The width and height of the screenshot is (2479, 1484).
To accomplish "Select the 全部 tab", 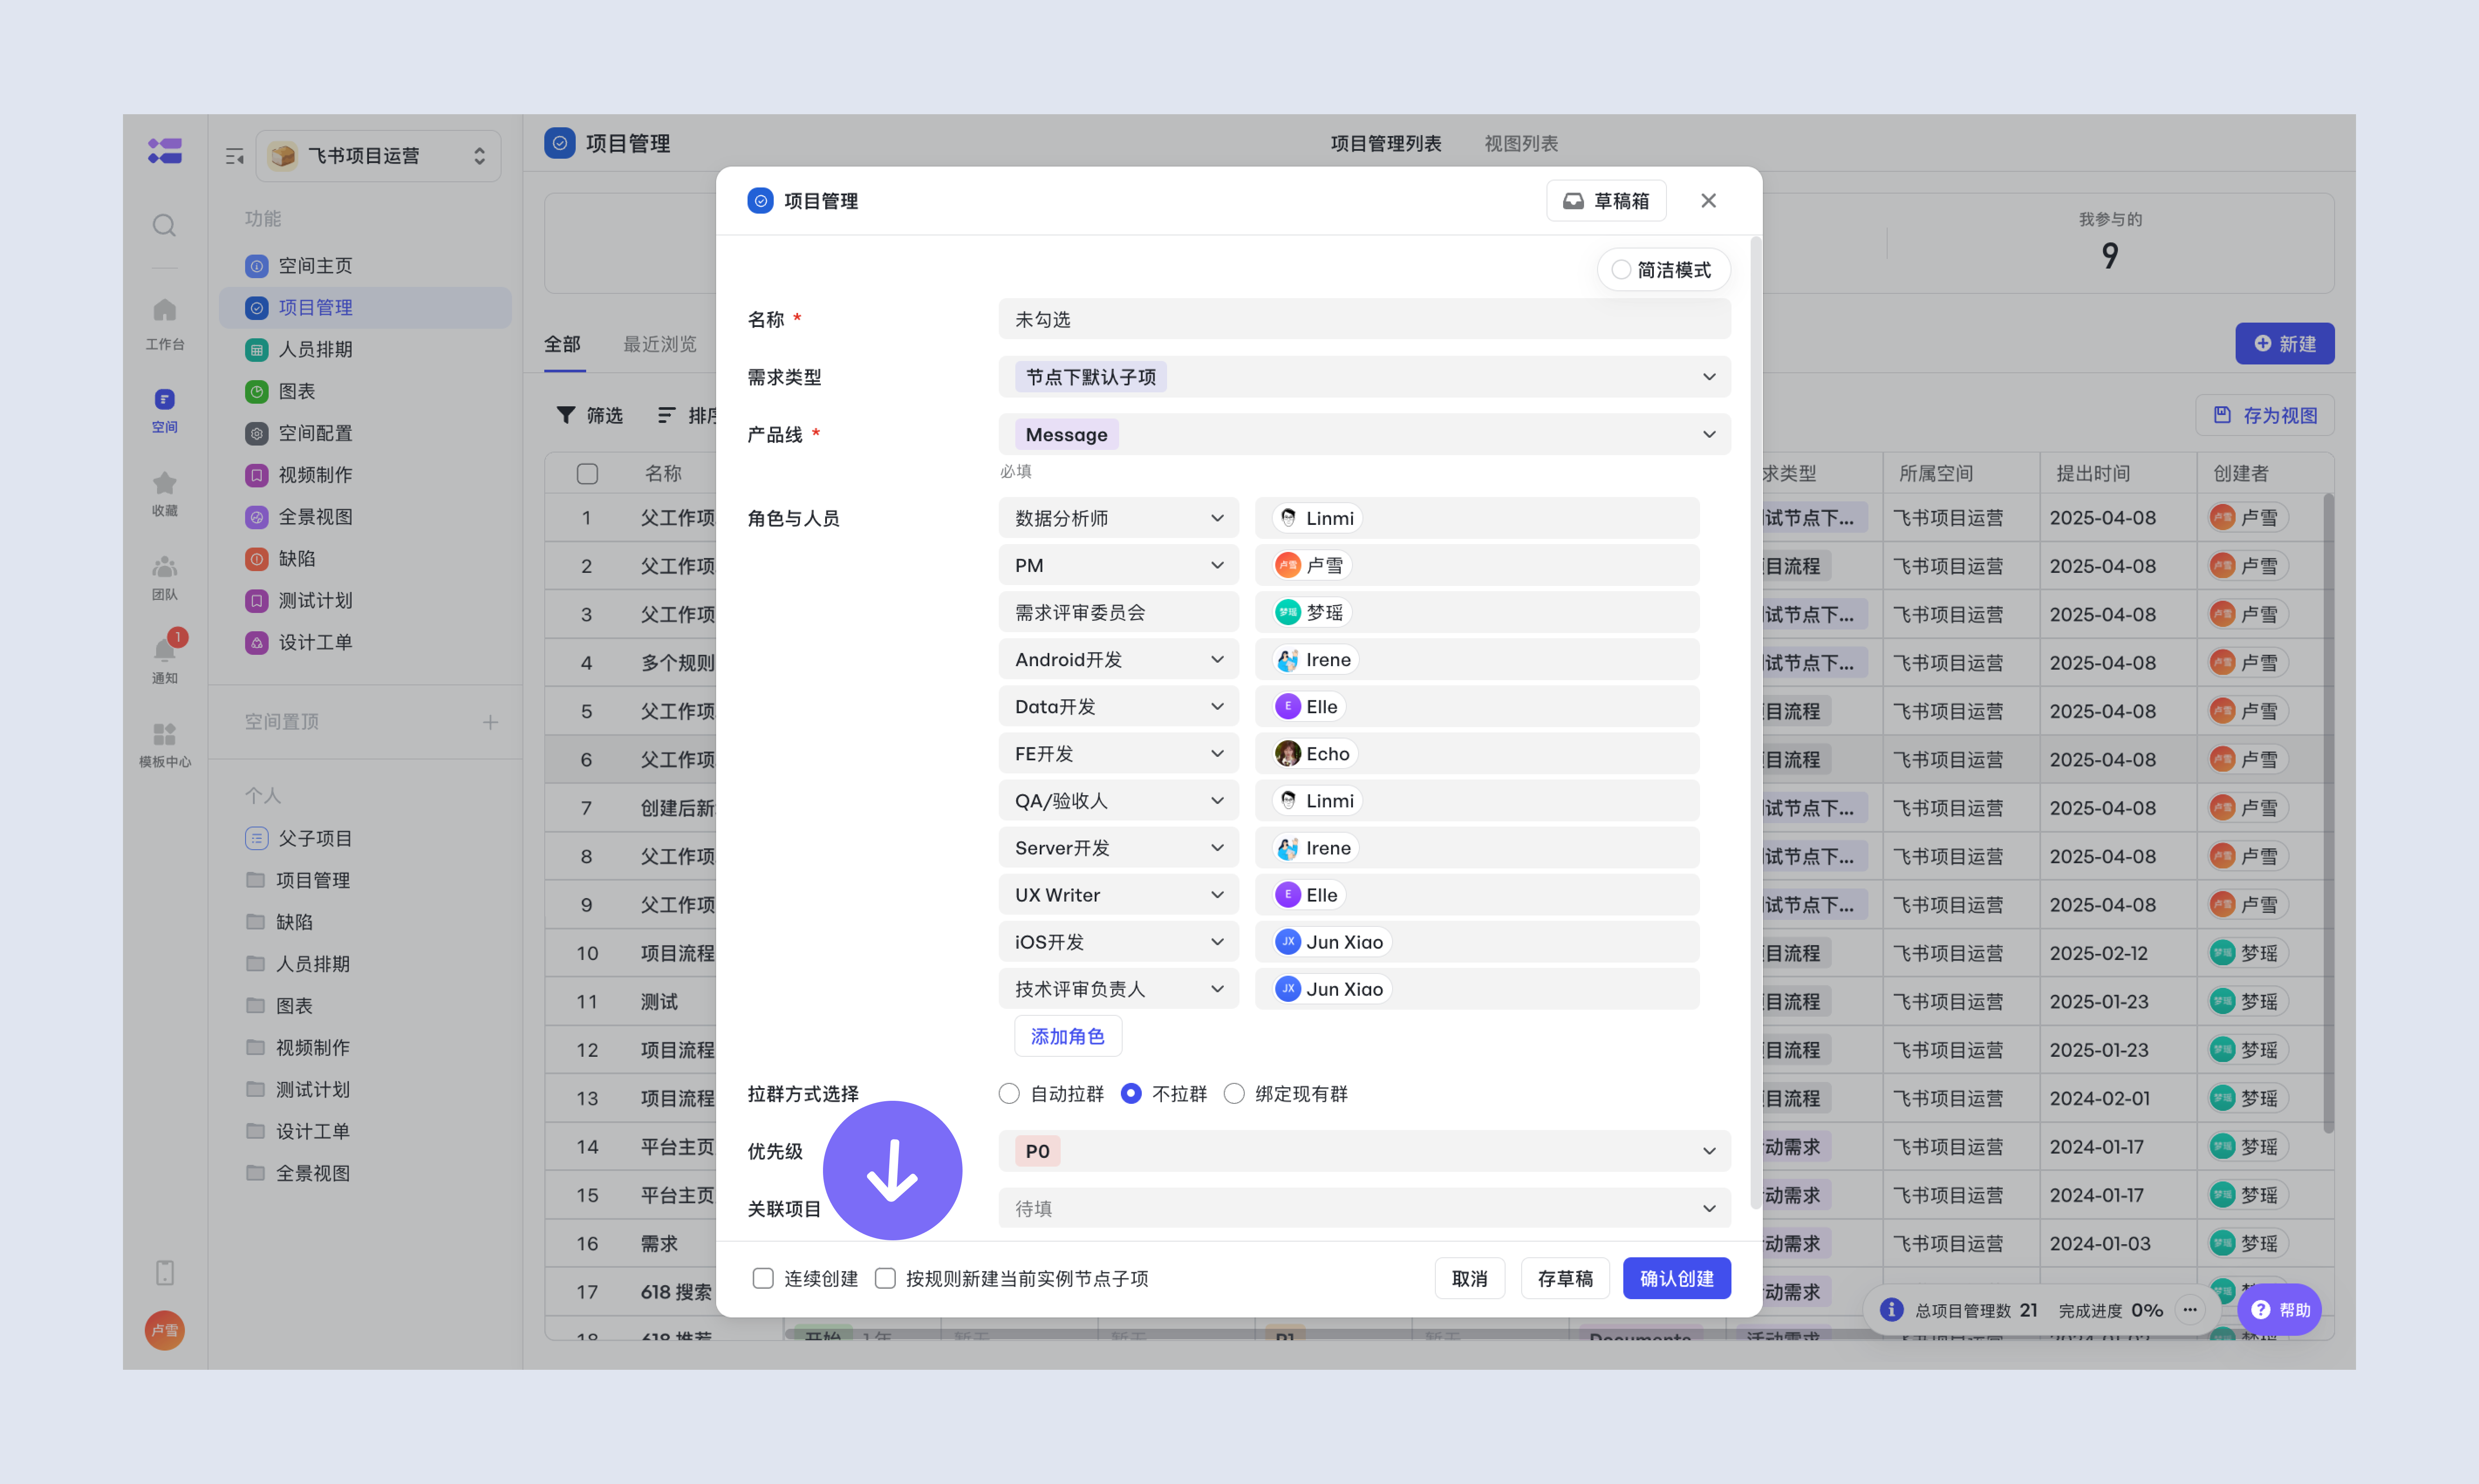I will pyautogui.click(x=562, y=344).
